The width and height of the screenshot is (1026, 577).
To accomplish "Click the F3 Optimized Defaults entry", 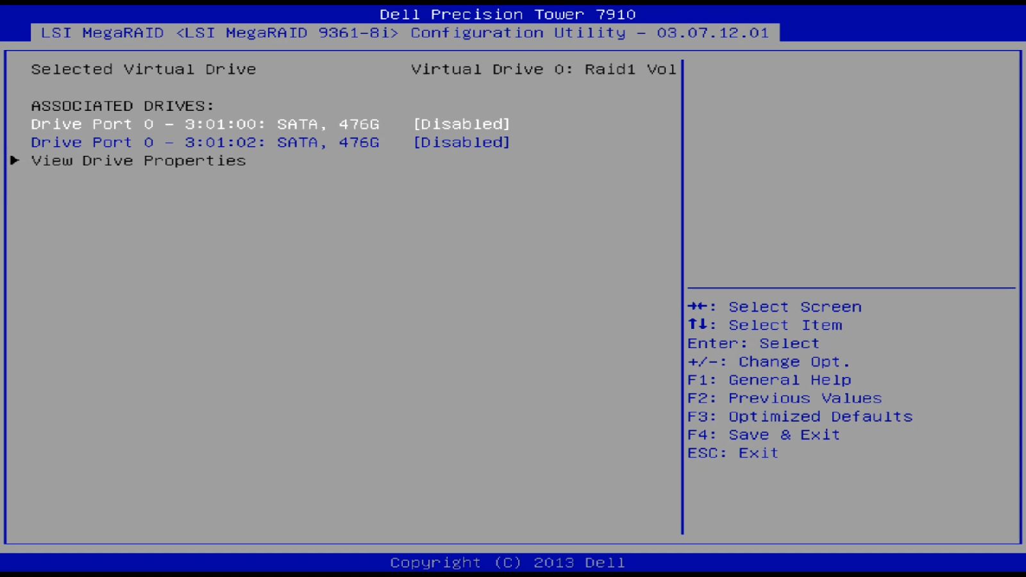I will tap(799, 416).
